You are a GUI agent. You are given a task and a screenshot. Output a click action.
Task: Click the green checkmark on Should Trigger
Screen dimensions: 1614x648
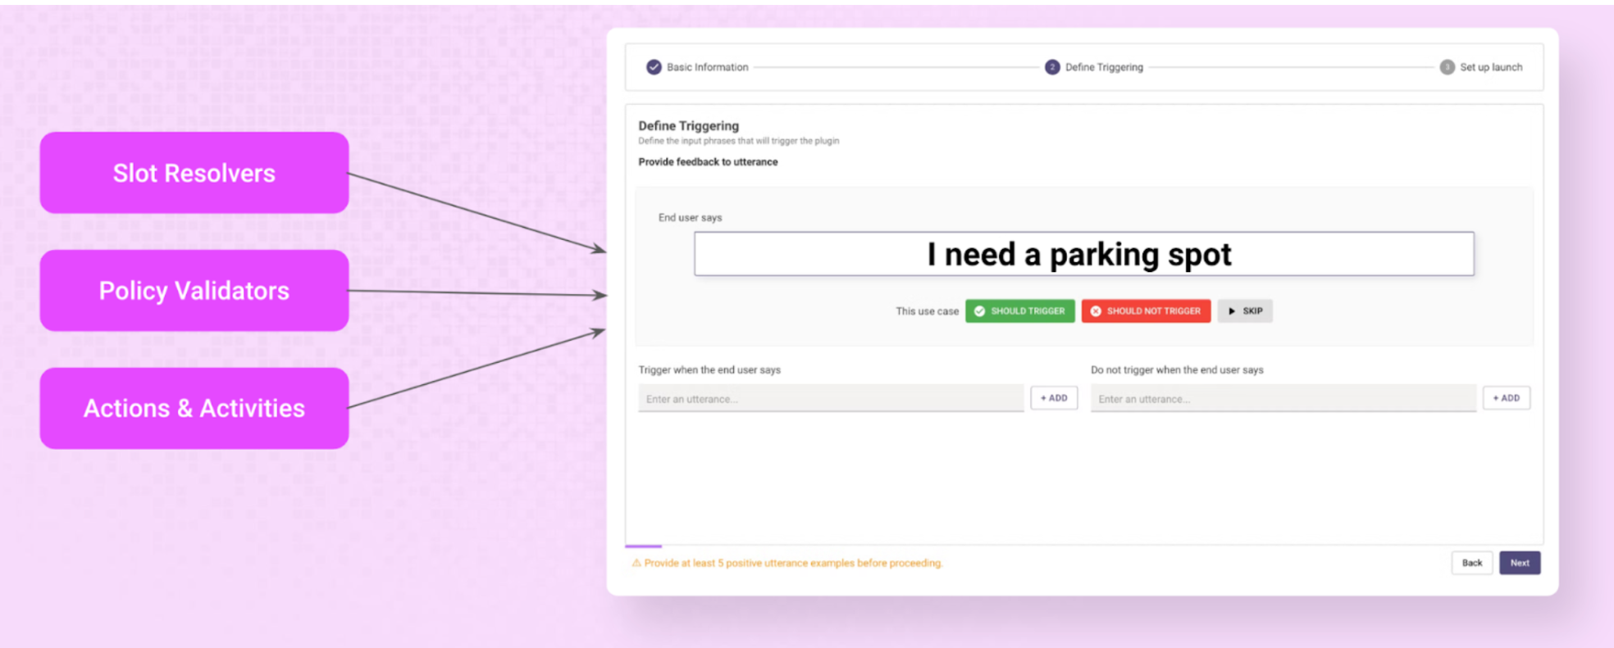coord(979,311)
